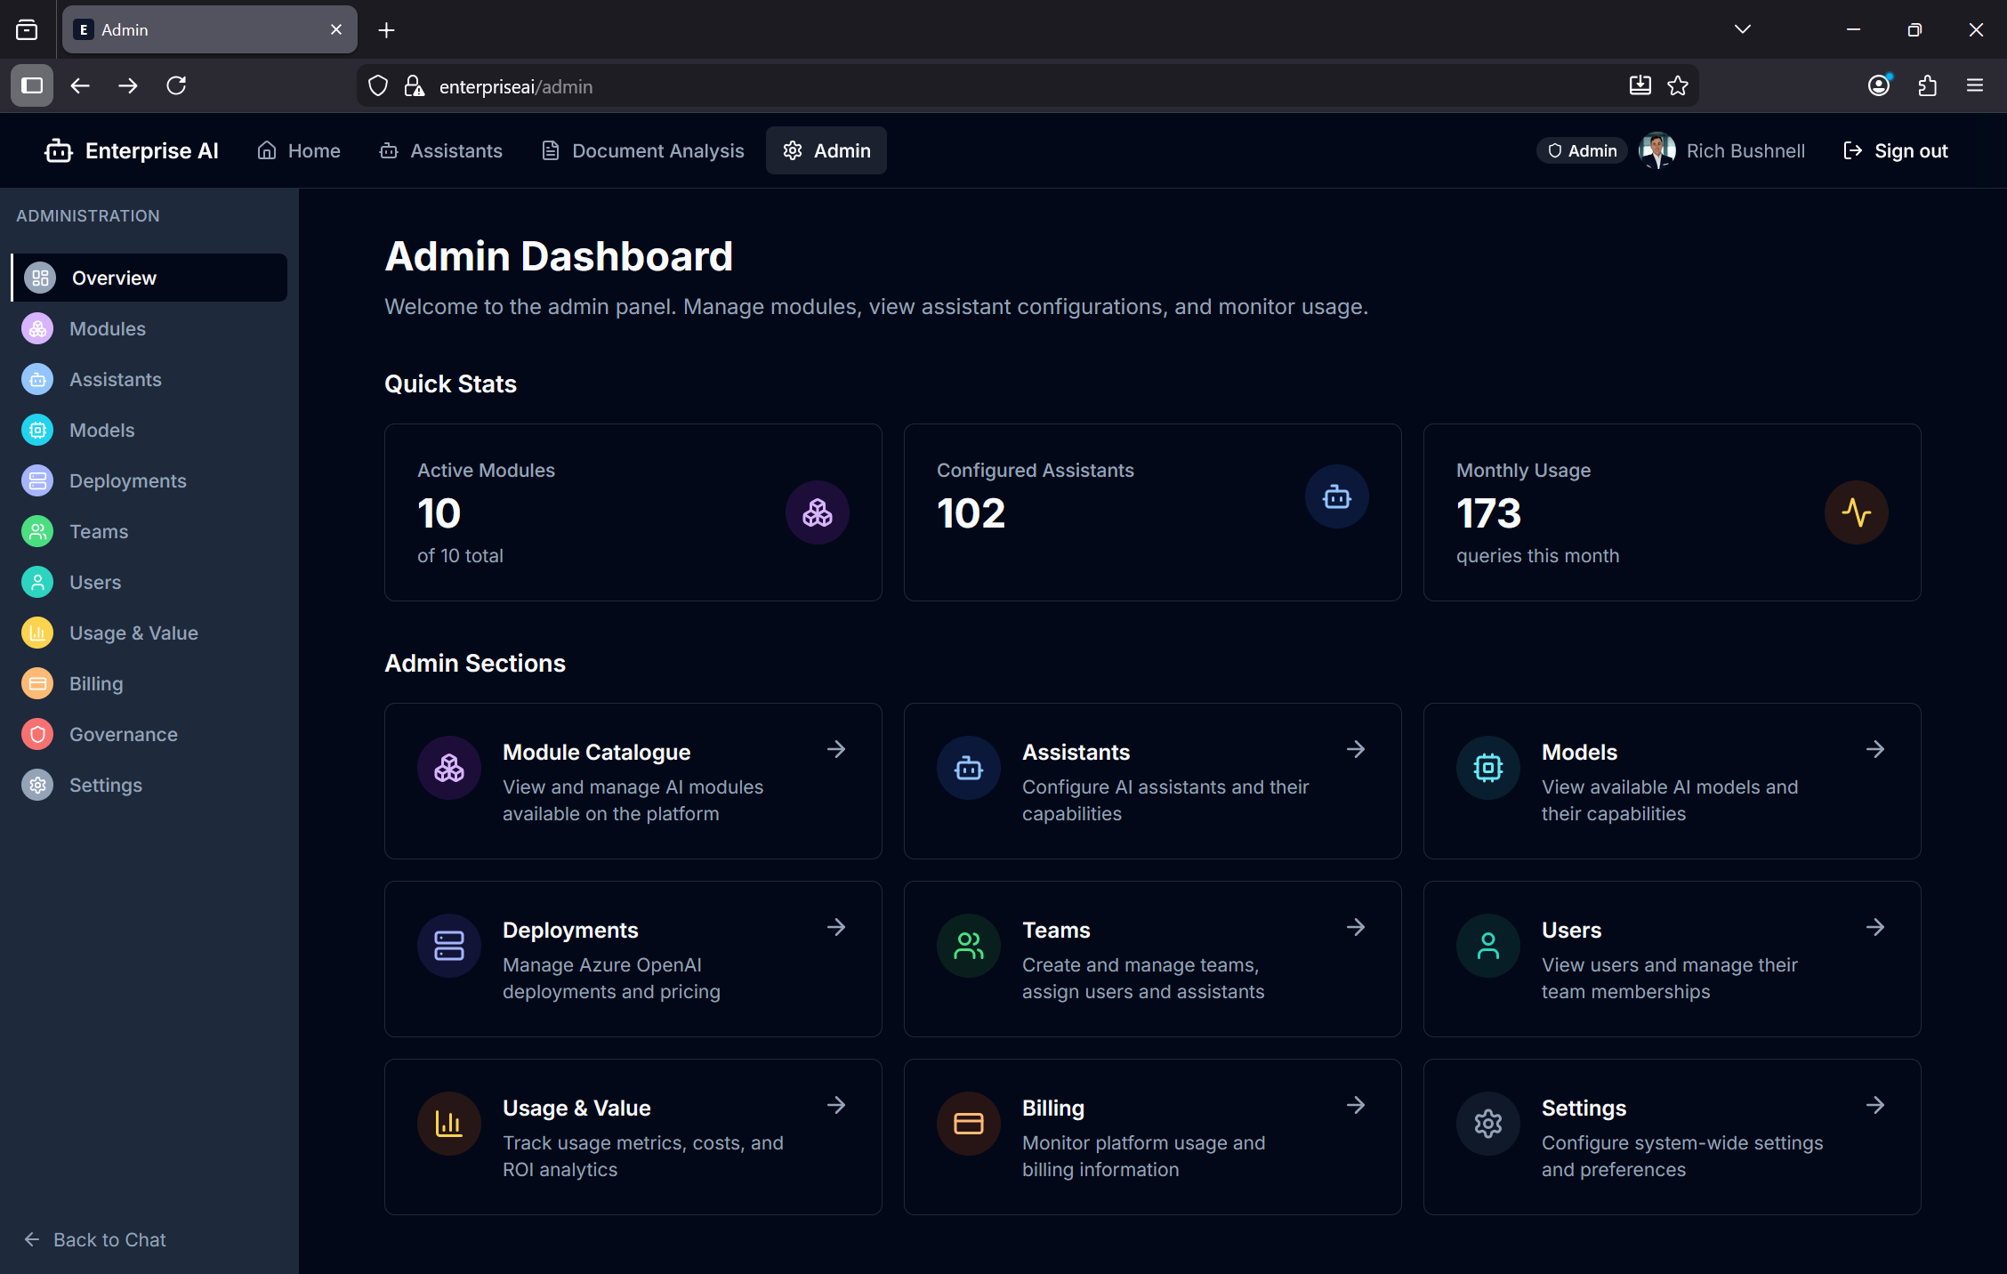Select the Models icon in the admin sidebar
The width and height of the screenshot is (2007, 1274).
click(37, 430)
